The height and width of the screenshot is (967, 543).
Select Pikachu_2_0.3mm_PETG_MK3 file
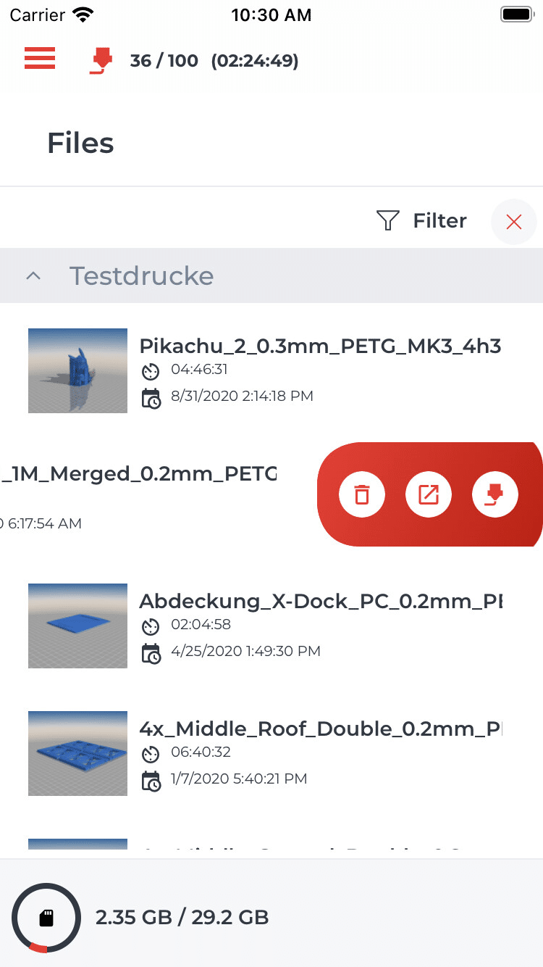(320, 346)
